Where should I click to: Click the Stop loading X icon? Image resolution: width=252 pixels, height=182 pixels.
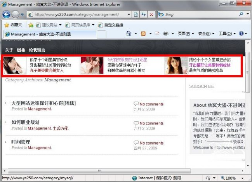[151, 14]
